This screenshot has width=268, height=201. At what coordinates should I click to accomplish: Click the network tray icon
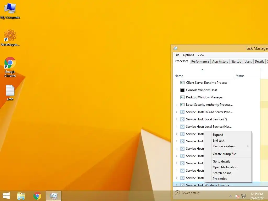click(x=243, y=196)
